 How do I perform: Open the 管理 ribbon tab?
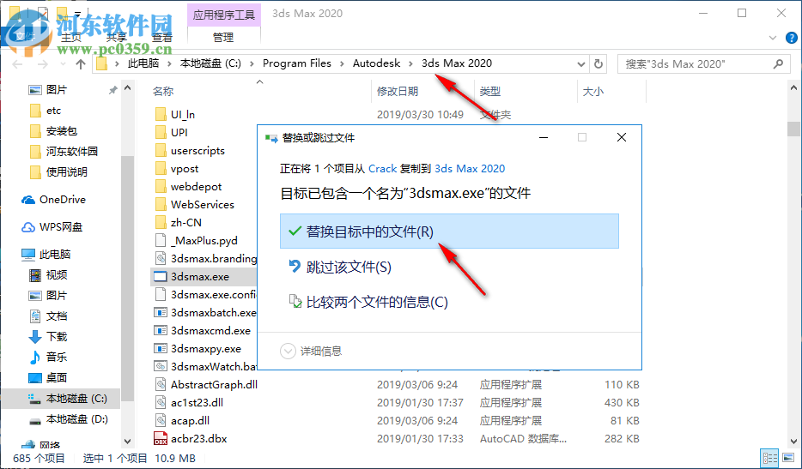pos(223,37)
